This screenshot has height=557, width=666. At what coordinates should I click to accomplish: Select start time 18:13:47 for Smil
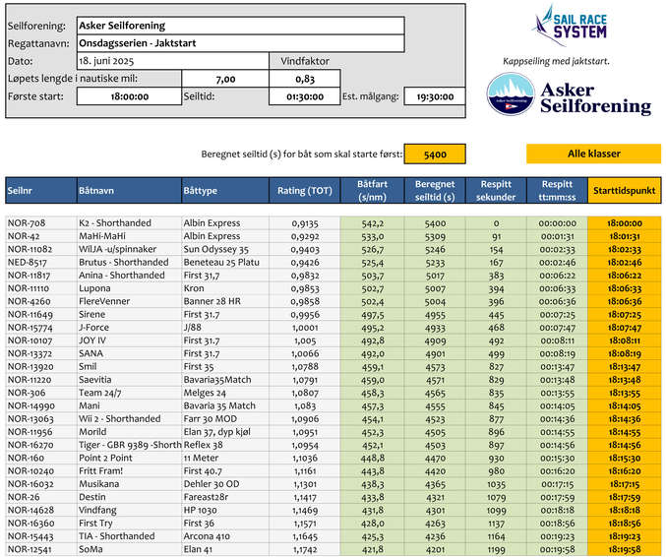[x=625, y=367]
